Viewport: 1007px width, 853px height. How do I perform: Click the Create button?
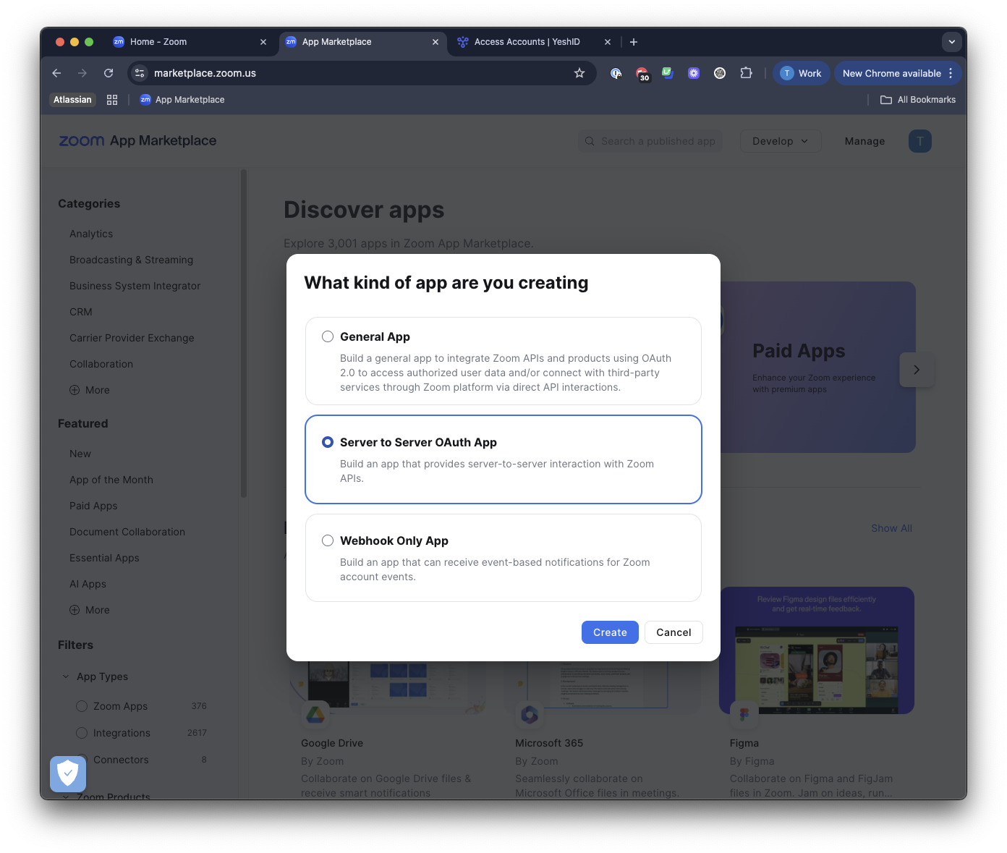click(610, 632)
